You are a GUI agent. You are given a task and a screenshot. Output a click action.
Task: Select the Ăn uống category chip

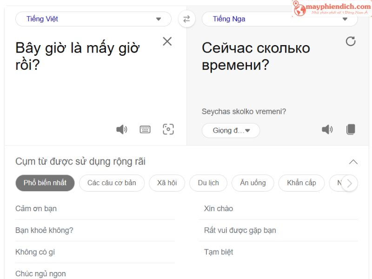(x=252, y=183)
